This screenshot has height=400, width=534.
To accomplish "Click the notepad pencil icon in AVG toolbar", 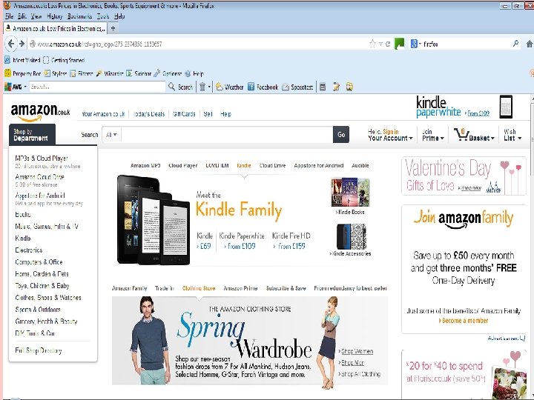I will [x=336, y=87].
